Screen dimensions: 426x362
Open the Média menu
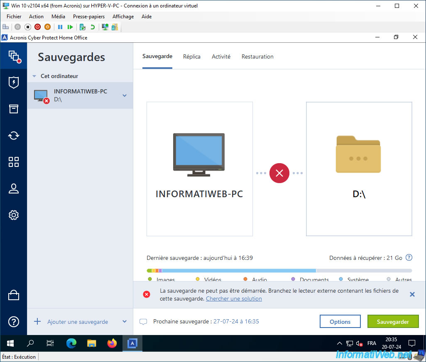58,17
